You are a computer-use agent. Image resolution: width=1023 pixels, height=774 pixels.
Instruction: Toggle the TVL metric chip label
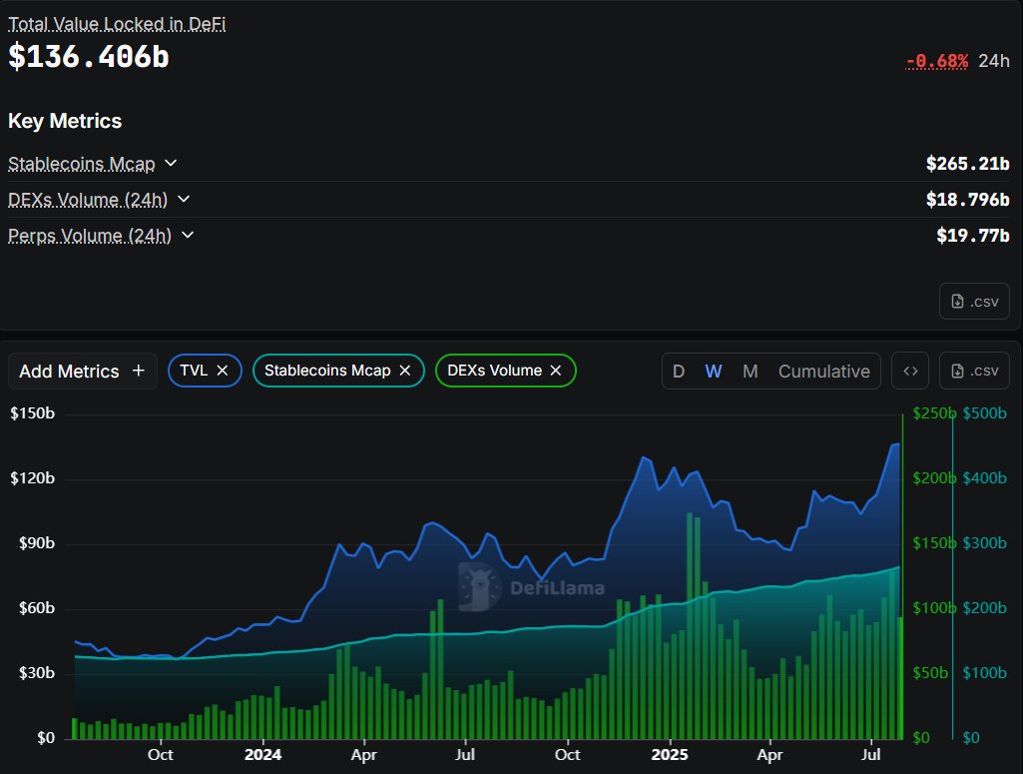tap(194, 371)
